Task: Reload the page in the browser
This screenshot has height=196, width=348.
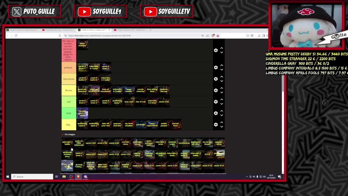Action: click(16, 36)
